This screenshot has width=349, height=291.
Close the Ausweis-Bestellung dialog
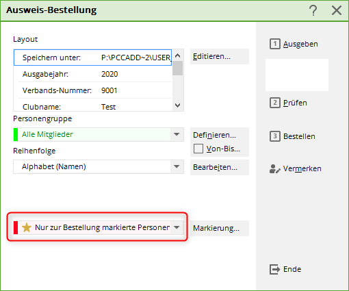pyautogui.click(x=337, y=10)
